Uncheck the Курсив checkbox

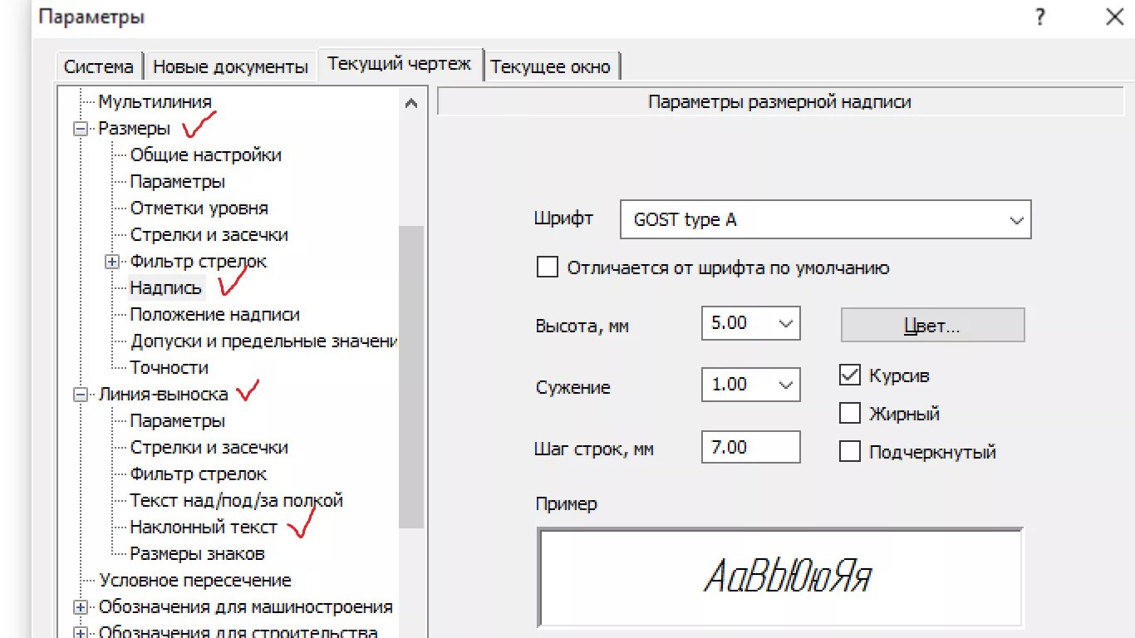coord(849,375)
